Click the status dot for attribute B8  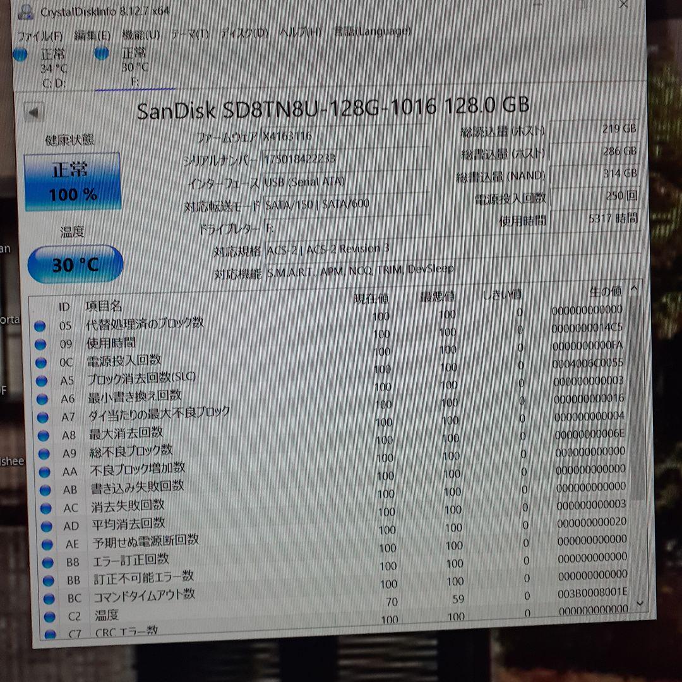[x=48, y=563]
